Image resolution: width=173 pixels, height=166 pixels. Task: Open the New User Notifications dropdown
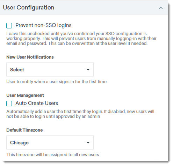click(50, 69)
